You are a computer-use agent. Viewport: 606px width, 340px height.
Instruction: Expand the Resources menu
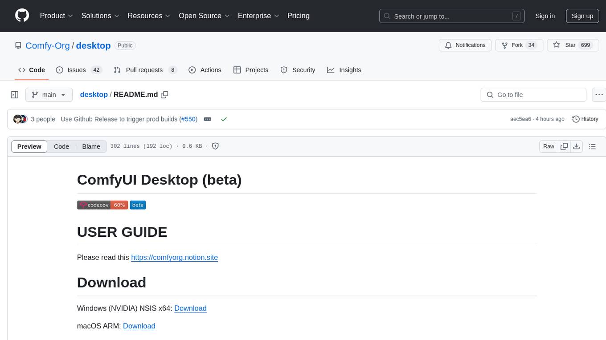click(149, 16)
